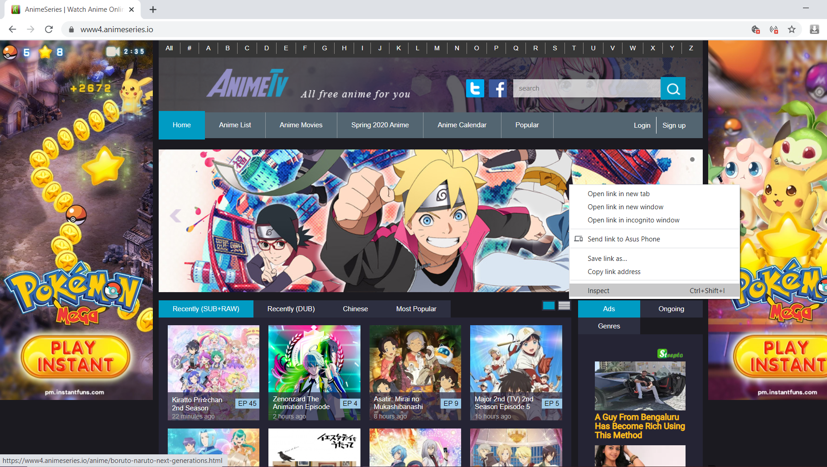Switch to Recently (DUB) tab

point(291,309)
